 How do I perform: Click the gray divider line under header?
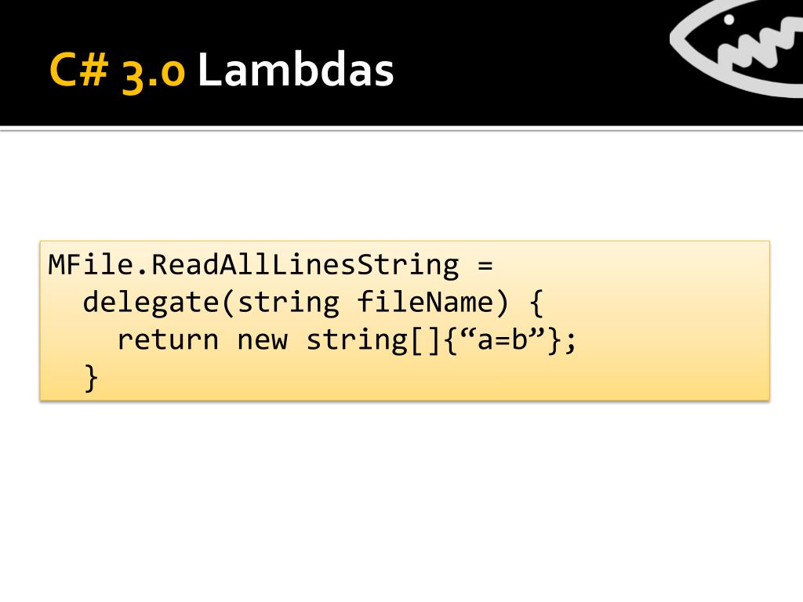point(401,129)
